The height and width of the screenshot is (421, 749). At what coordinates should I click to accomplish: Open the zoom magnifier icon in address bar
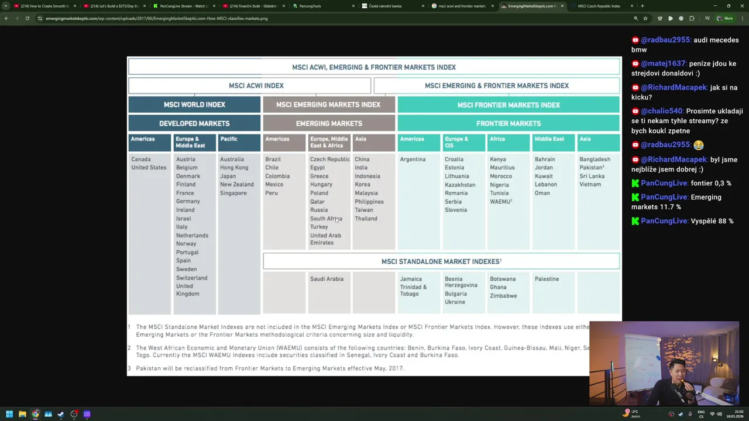(x=635, y=18)
